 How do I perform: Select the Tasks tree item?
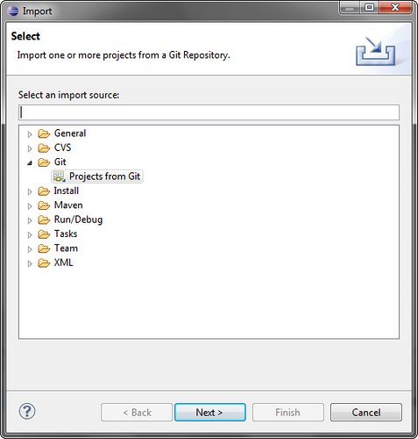66,234
